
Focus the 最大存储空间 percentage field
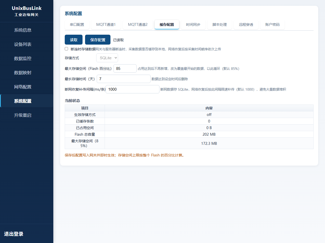(125, 68)
